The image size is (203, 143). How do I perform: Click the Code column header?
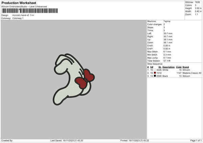coord(179,67)
